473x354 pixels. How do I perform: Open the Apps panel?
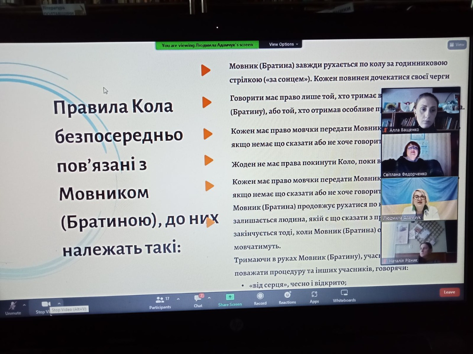click(314, 296)
